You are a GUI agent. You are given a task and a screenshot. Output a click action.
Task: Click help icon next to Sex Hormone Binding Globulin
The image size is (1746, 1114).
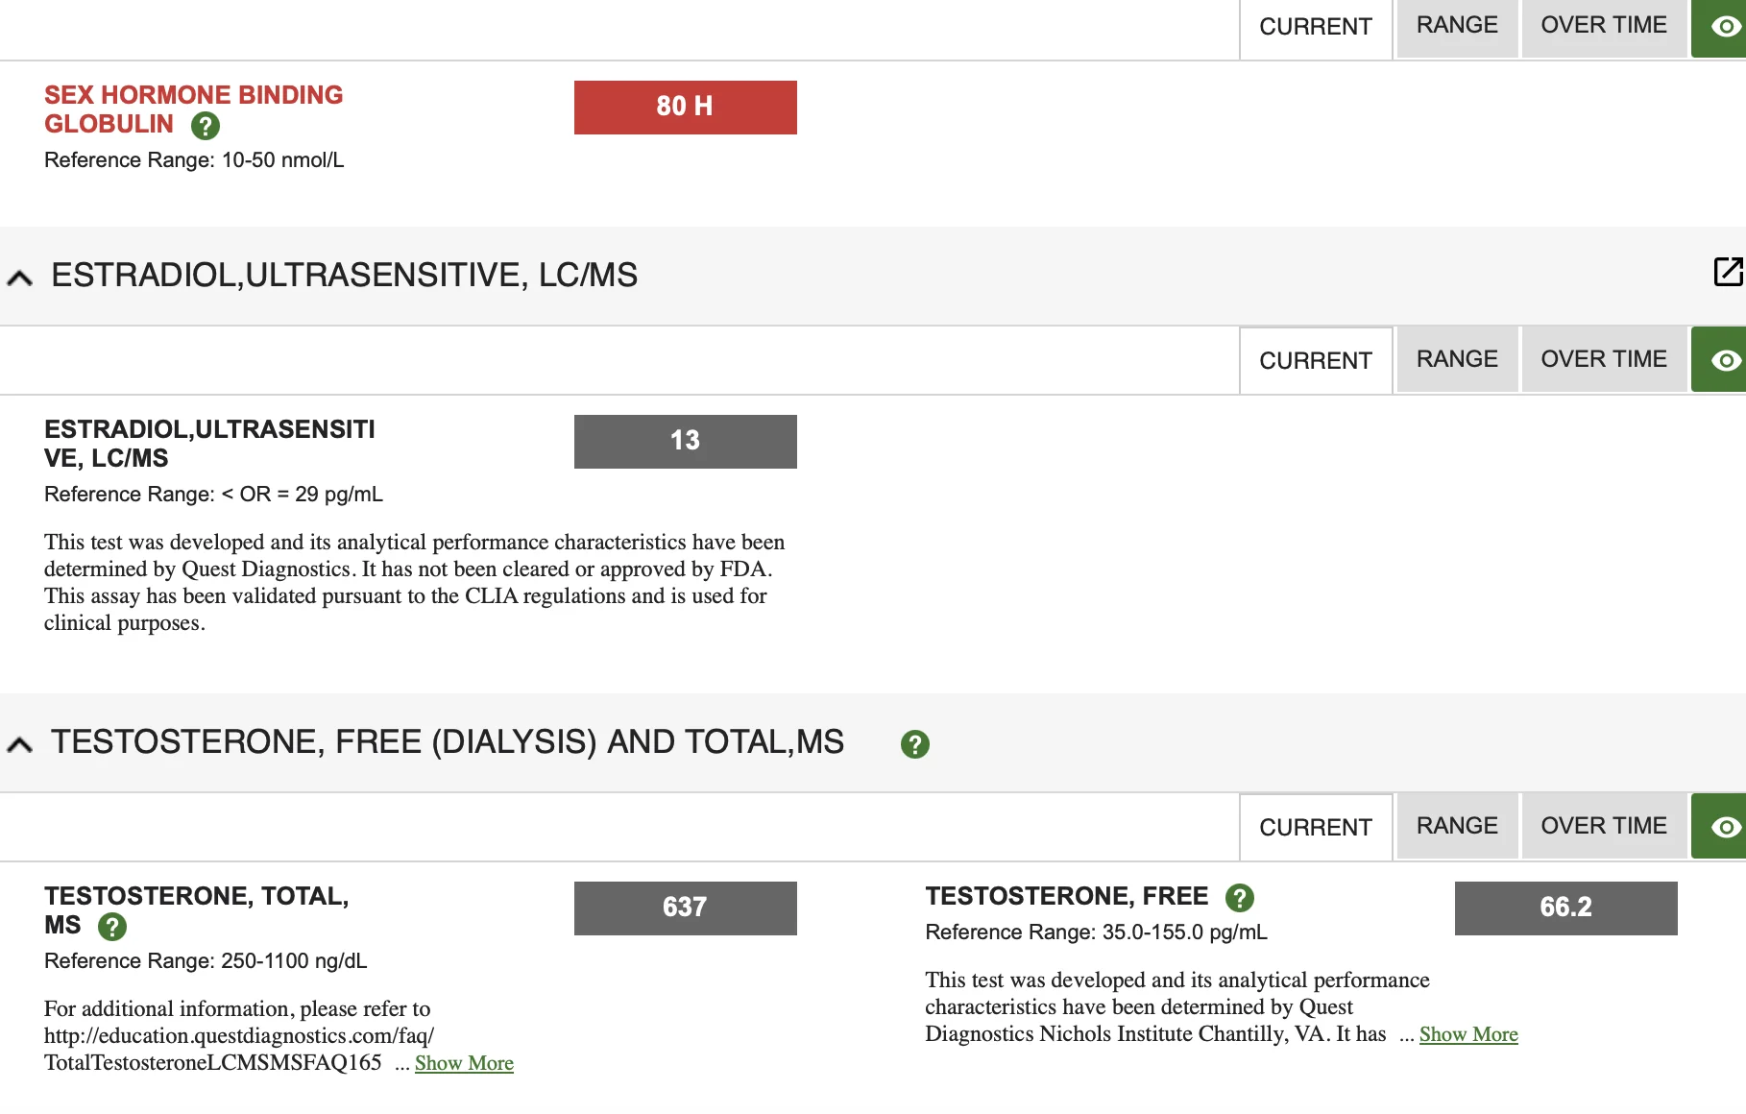205,126
